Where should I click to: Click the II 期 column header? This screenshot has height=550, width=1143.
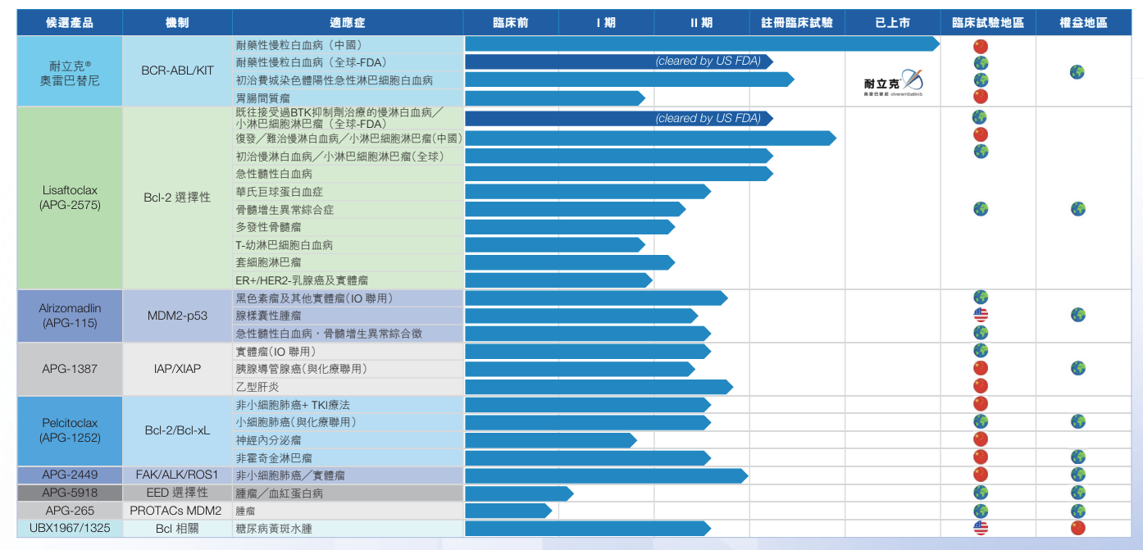701,23
